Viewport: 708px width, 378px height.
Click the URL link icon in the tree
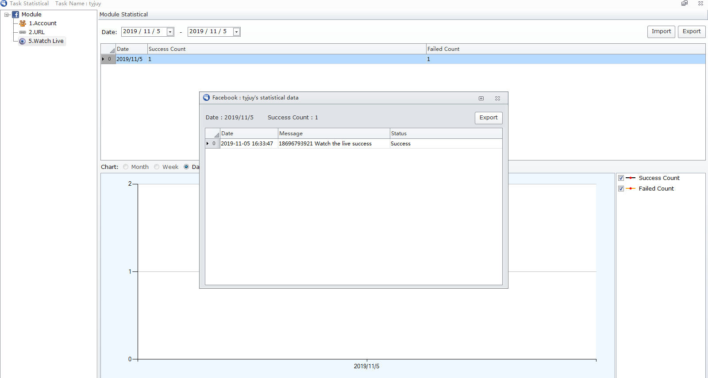tap(23, 32)
